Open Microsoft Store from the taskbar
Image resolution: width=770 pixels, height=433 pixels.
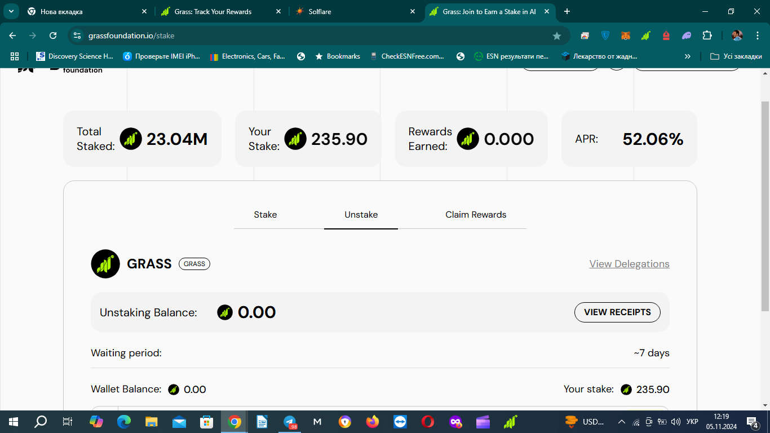point(206,422)
